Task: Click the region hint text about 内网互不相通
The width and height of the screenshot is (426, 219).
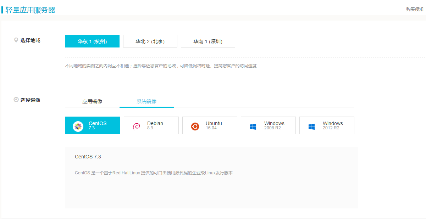Action: 161,66
